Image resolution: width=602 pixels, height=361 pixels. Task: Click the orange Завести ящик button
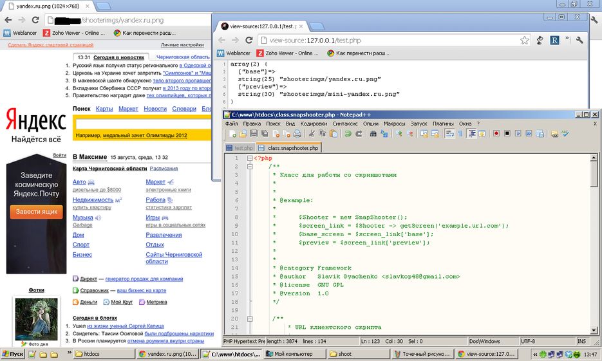36,211
